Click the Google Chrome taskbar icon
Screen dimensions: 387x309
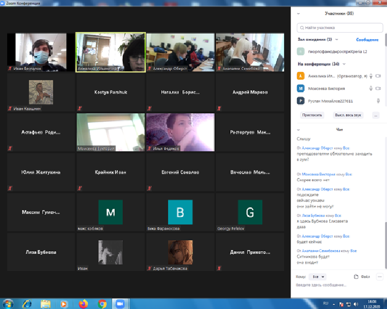[x=102, y=303]
